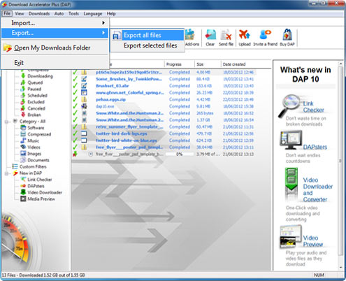This screenshot has height=281, width=346.
Task: Select the Queued status filter
Action: (x=31, y=82)
